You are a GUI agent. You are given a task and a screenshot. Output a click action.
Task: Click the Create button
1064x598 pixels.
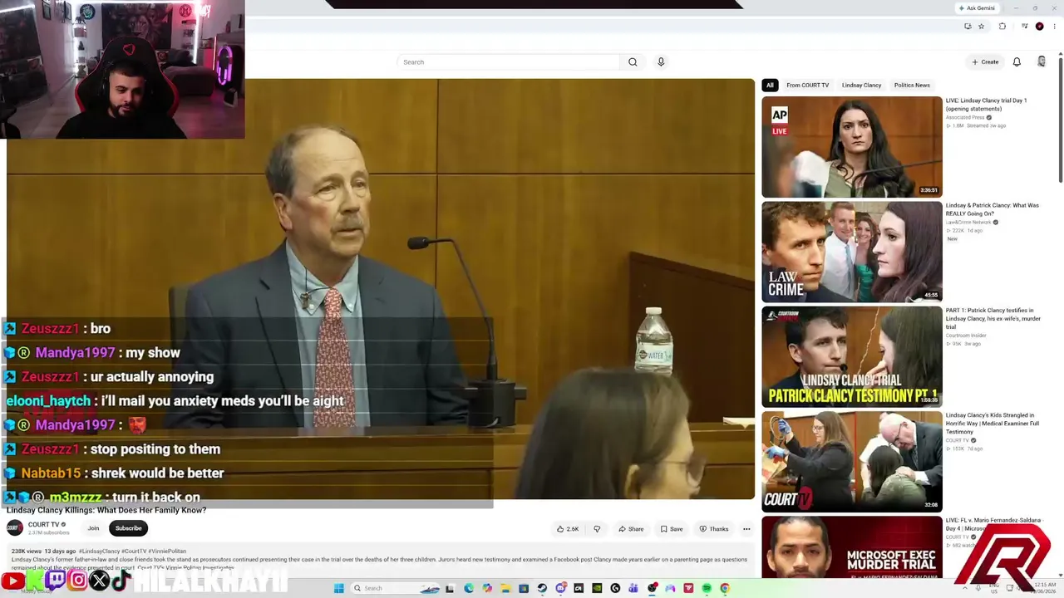point(985,62)
